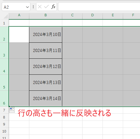Select the white active cell A2
This screenshot has height=139, width=140.
pyautogui.click(x=19, y=35)
